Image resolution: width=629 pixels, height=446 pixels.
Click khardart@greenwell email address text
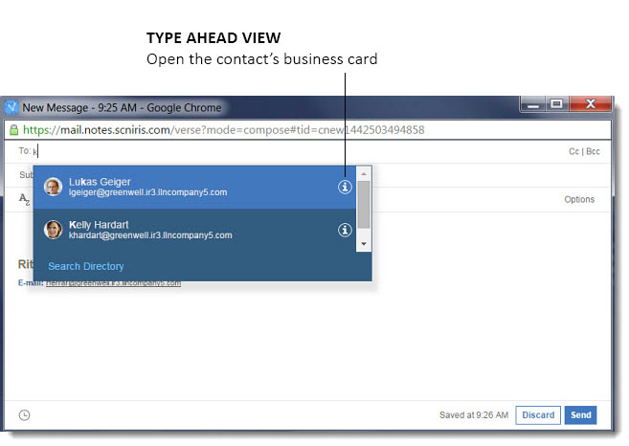tap(150, 235)
